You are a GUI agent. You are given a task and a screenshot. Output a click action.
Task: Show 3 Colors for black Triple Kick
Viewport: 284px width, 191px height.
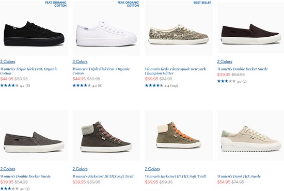[8, 62]
